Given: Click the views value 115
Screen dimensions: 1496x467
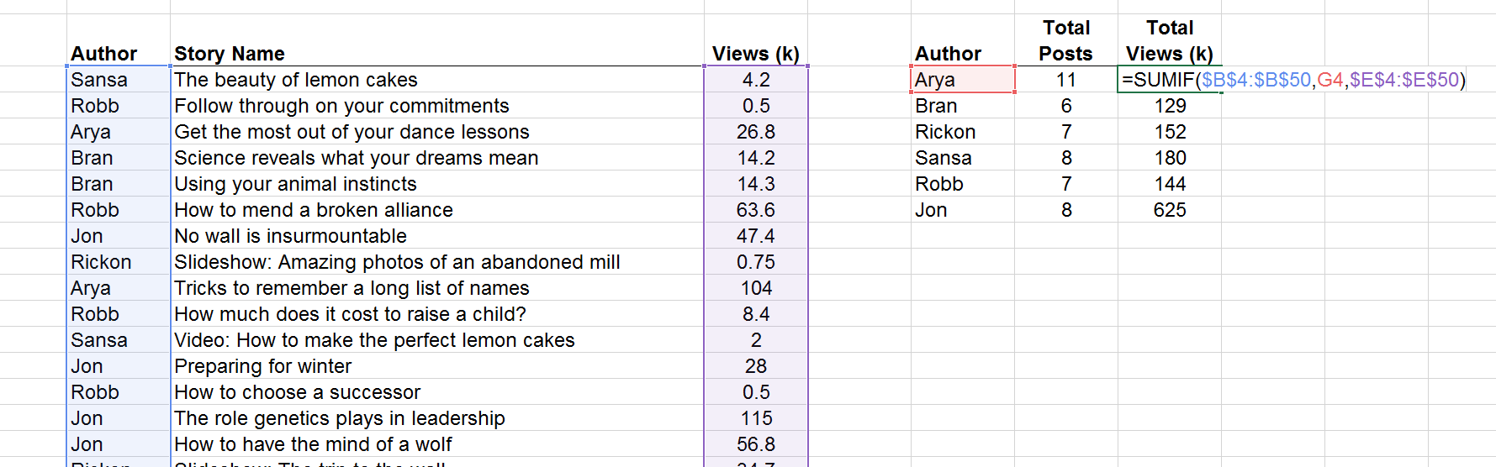Looking at the screenshot, I should [755, 418].
